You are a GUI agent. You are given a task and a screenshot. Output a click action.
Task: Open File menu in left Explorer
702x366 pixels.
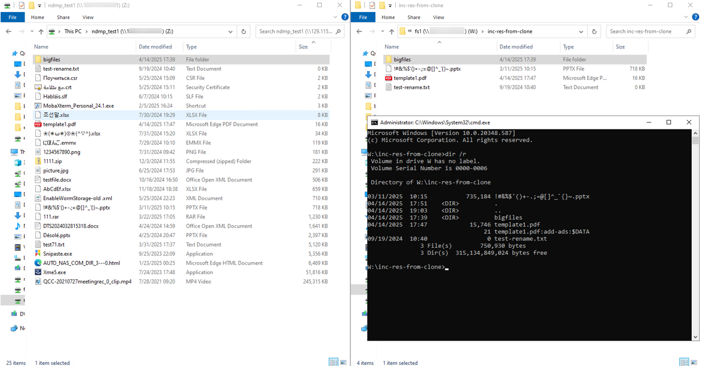tap(13, 17)
